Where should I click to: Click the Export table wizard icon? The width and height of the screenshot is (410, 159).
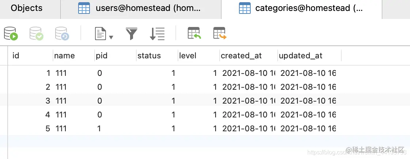coord(220,33)
